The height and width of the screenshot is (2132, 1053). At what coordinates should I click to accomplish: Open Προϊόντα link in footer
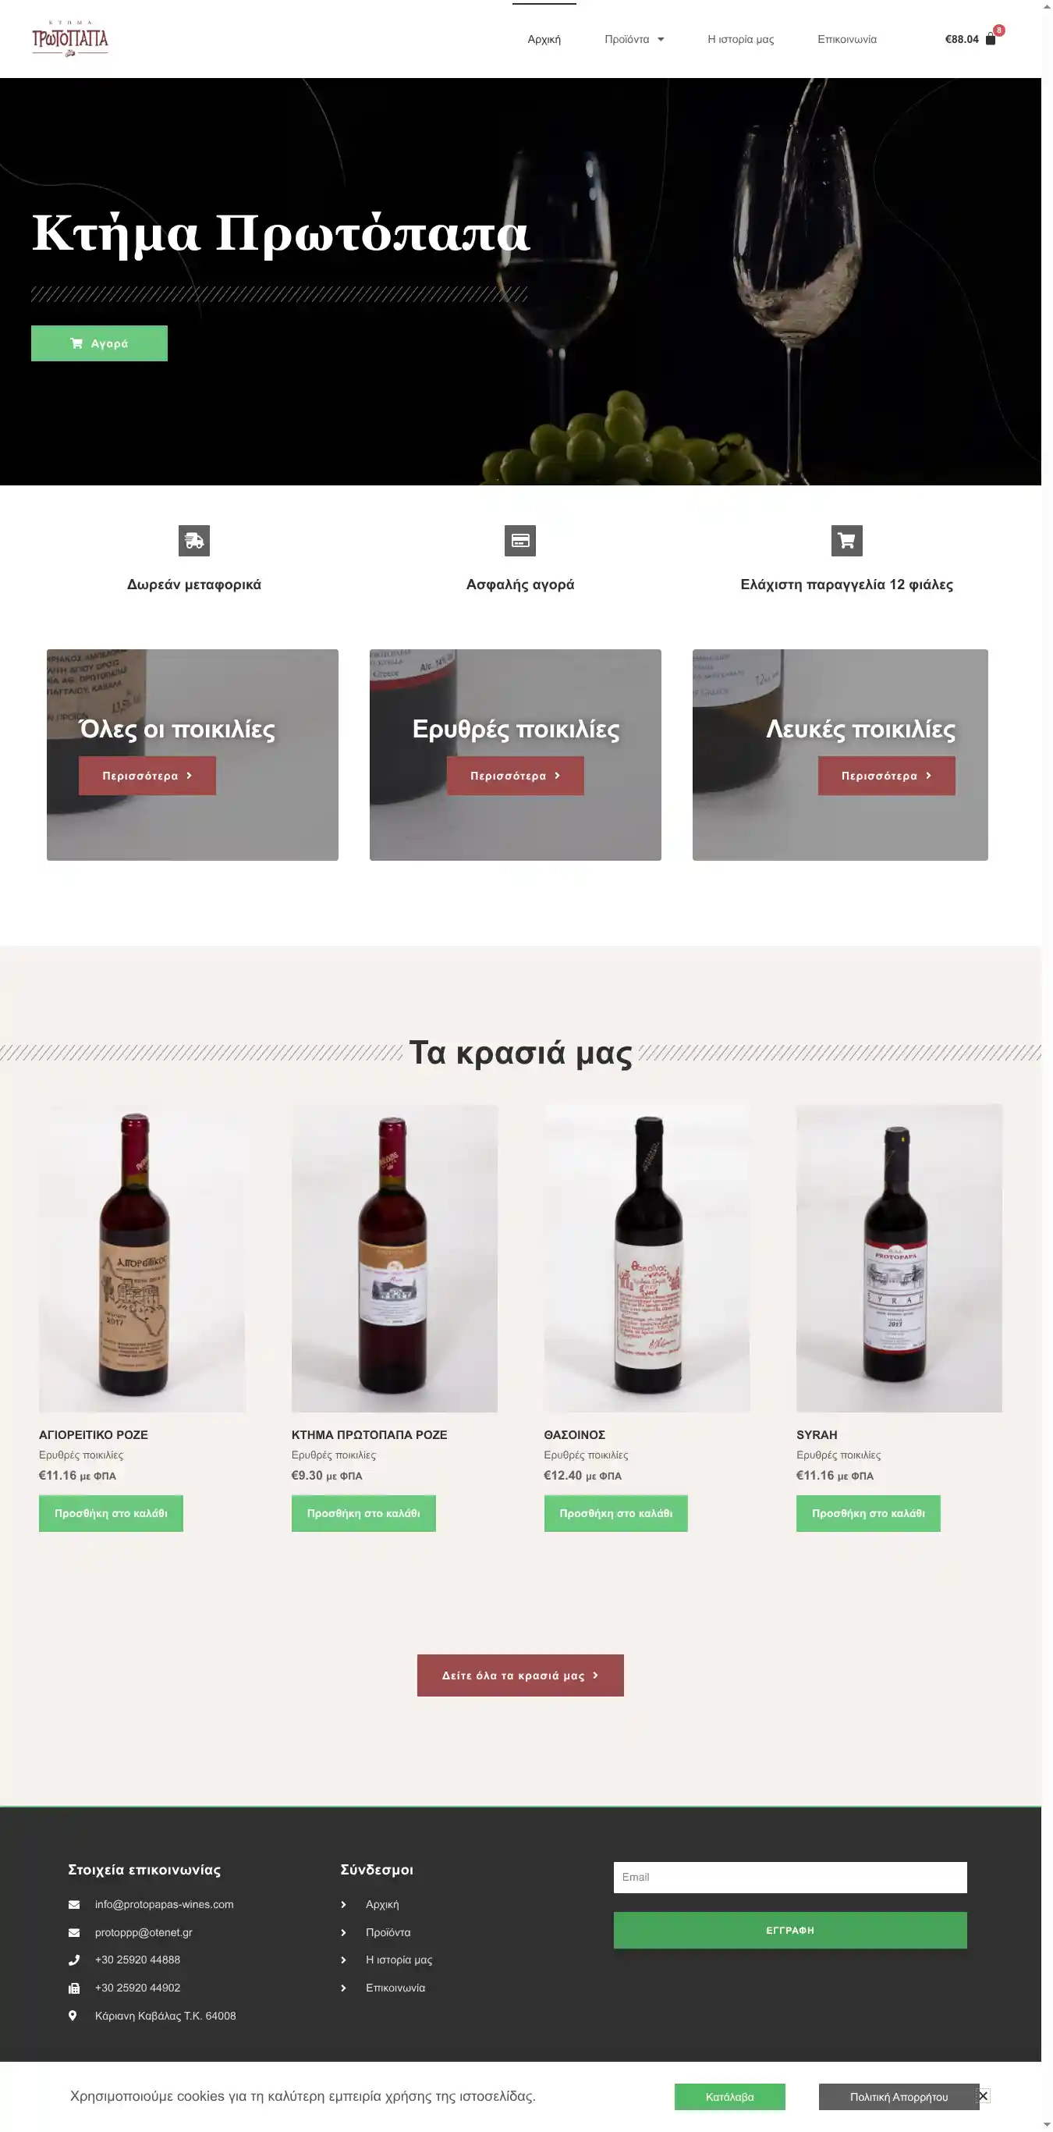coord(388,1932)
